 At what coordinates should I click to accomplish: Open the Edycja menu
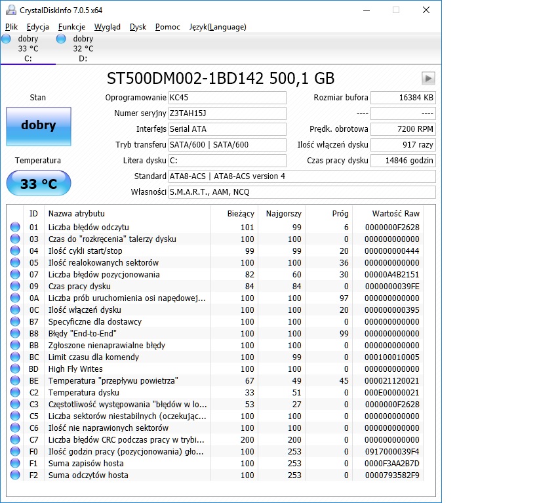tap(37, 27)
